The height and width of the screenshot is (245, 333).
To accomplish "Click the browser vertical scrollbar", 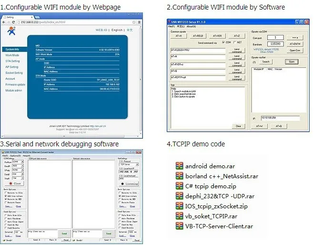I will click(x=141, y=80).
